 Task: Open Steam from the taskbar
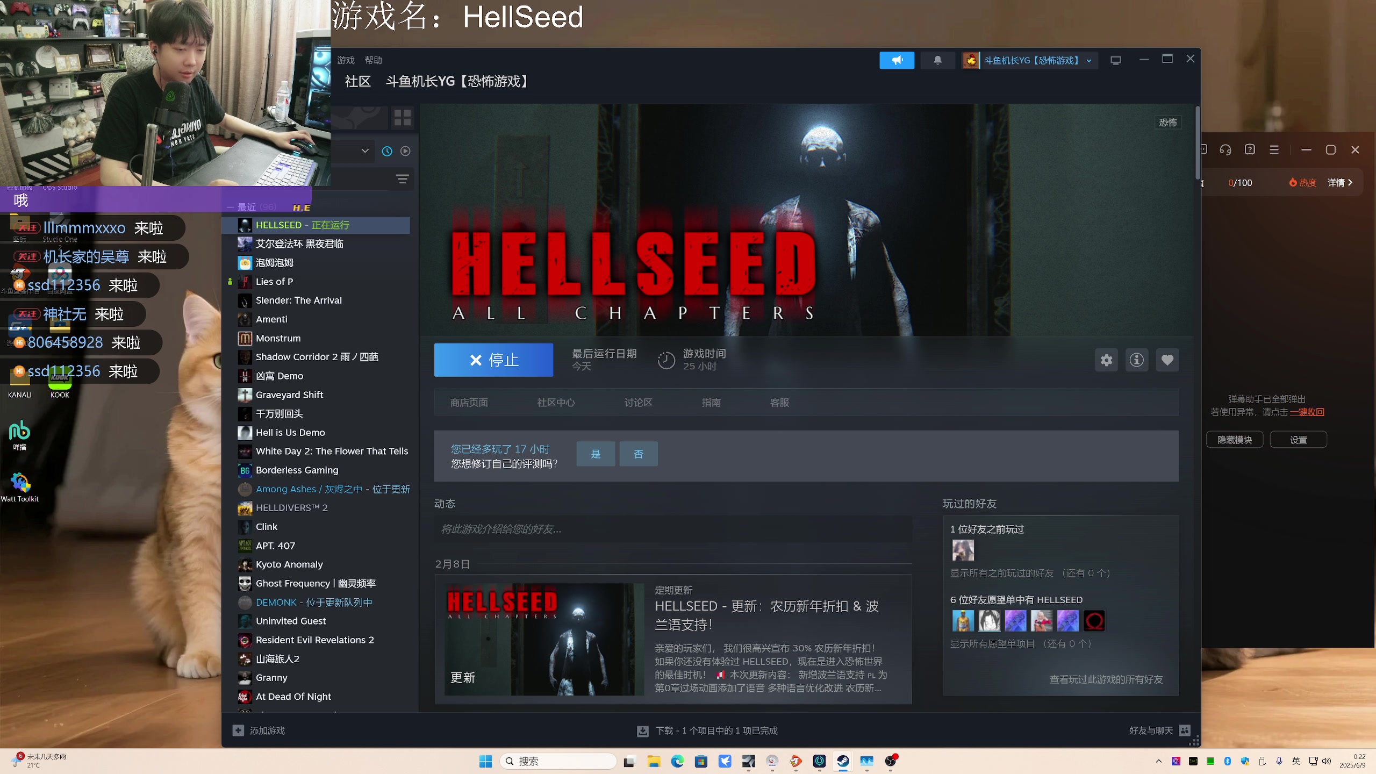[x=843, y=761]
